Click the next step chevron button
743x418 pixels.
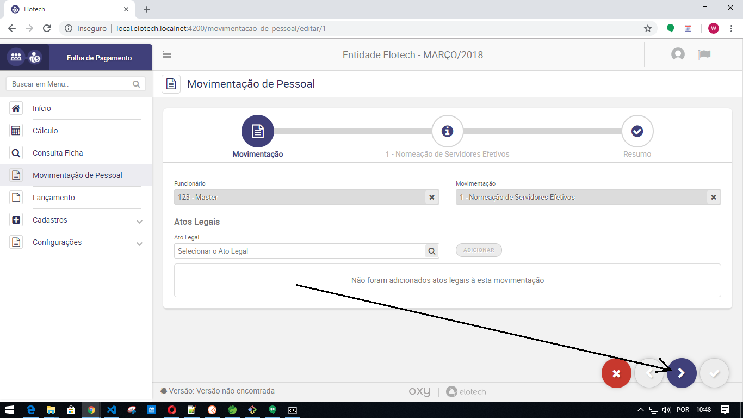click(682, 373)
